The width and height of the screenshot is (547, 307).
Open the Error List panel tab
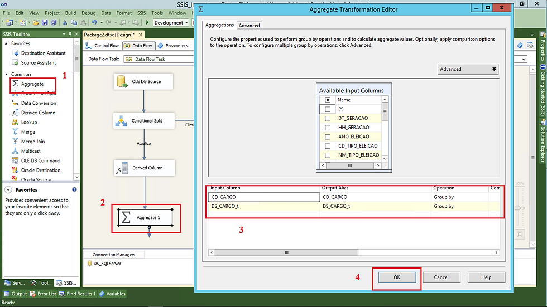coord(43,294)
